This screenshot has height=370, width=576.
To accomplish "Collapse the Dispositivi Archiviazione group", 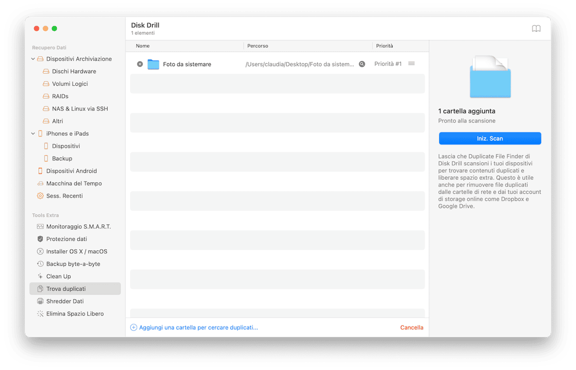I will (33, 59).
